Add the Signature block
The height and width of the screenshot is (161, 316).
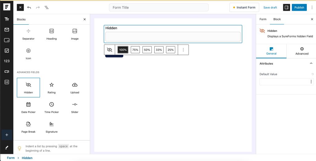[52, 127]
